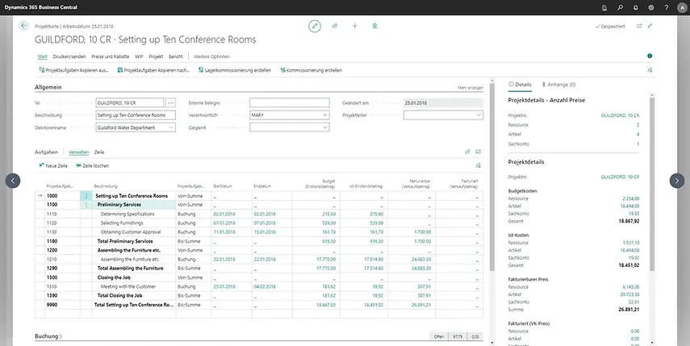690x346 pixels.
Task: Add a Neue Zeile
Action: click(53, 166)
